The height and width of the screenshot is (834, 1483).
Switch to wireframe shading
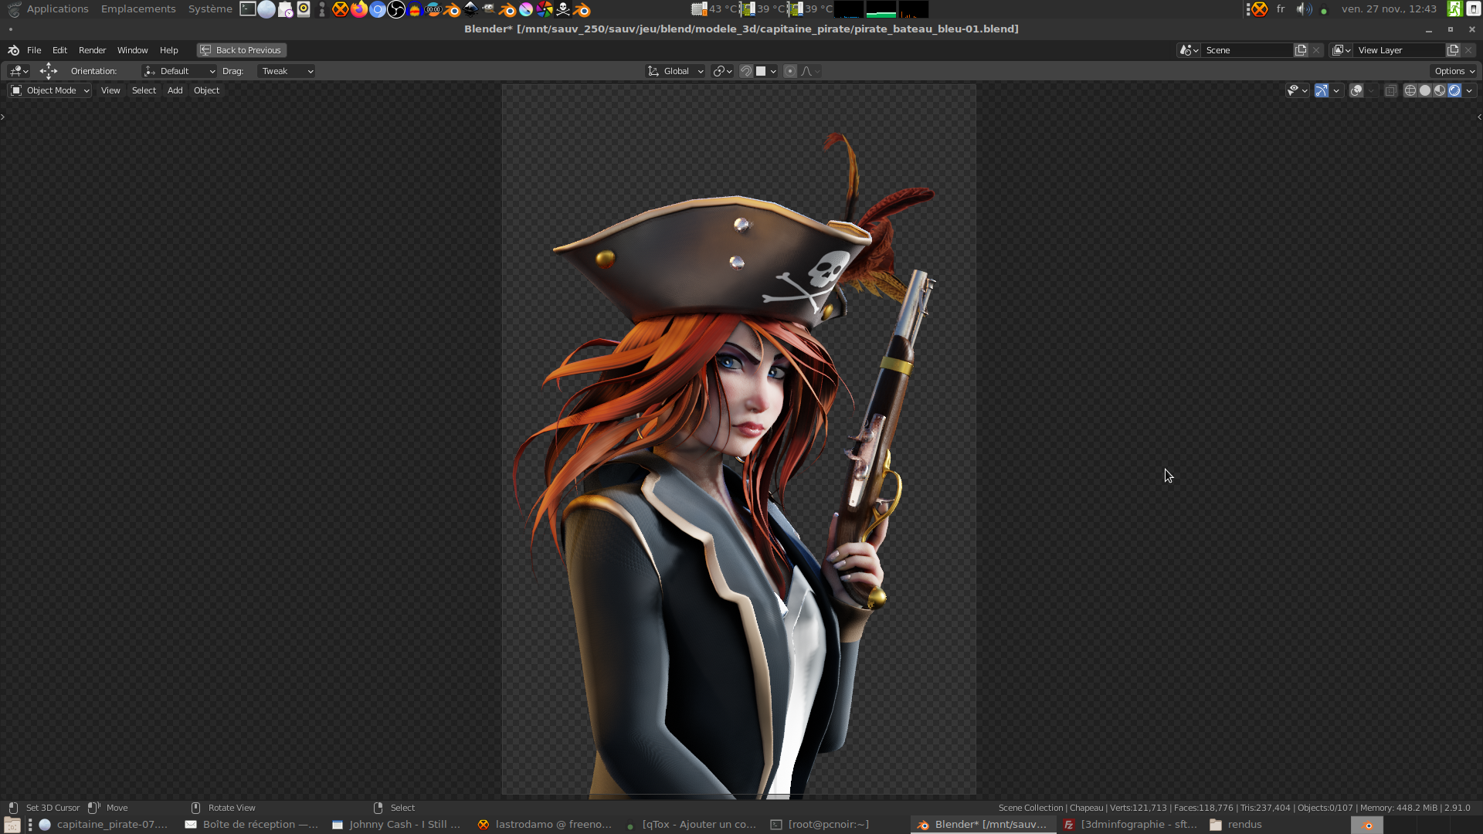pyautogui.click(x=1410, y=90)
